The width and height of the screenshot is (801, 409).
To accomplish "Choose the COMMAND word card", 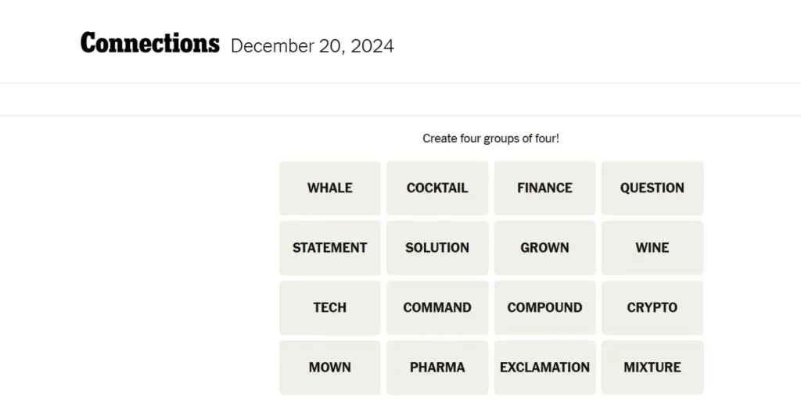I will (x=437, y=307).
